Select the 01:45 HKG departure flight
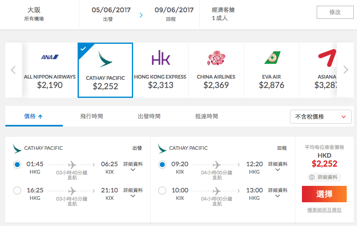The image size is (357, 226). (17, 165)
